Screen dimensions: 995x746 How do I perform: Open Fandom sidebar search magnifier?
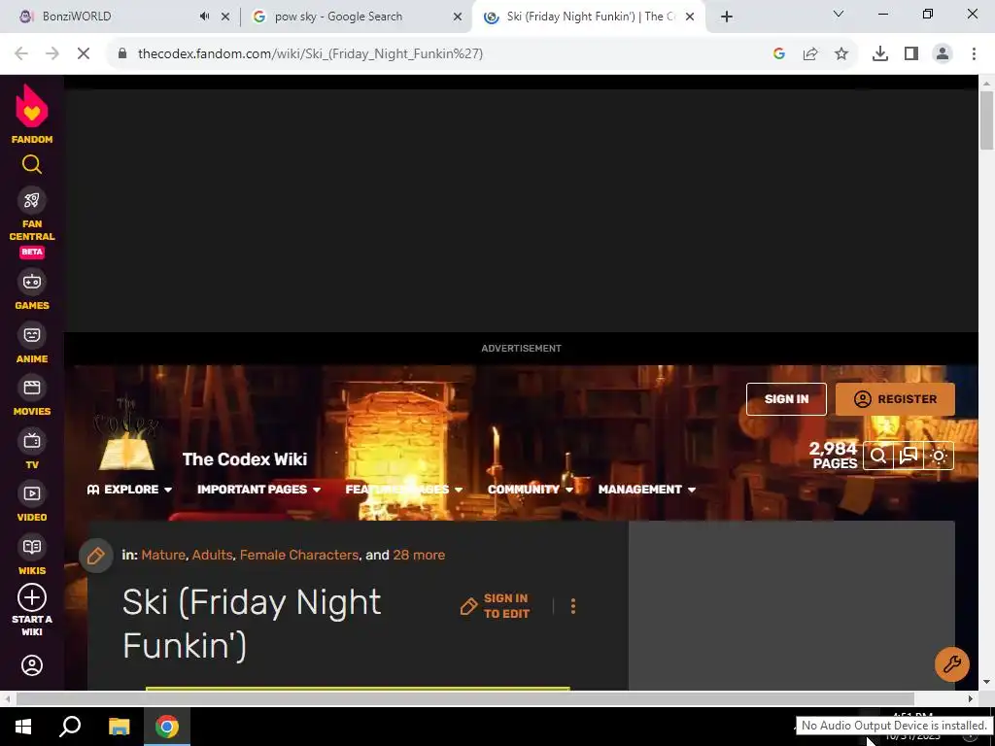coord(32,165)
